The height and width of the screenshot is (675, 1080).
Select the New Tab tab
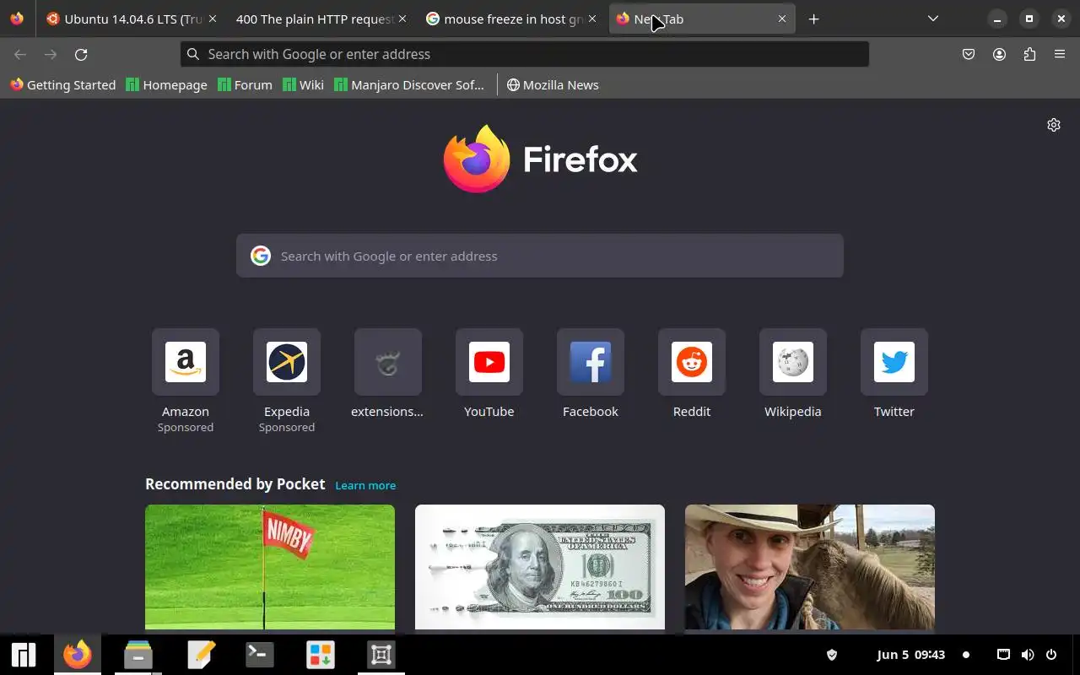(702, 19)
